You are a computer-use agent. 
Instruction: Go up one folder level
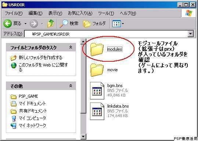click(51, 23)
